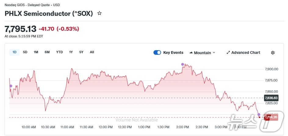
Task: Click the Mountain chart type icon
Action: coord(191,53)
